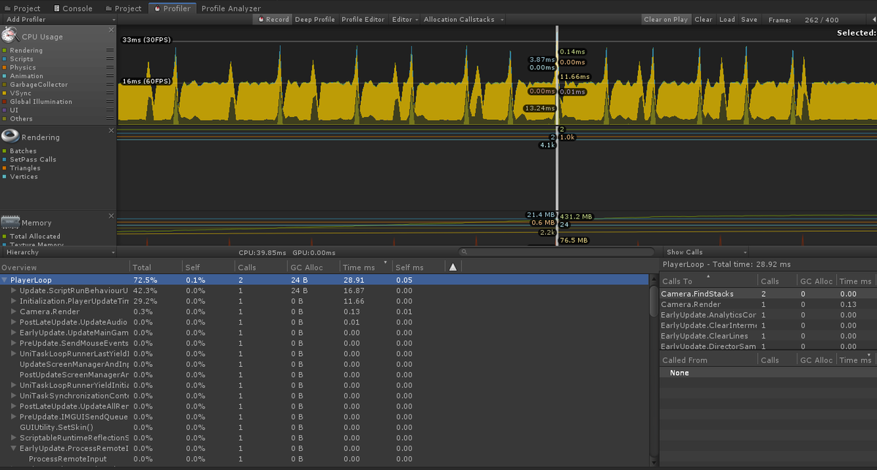Close the CPU Usage profiler module
877x470 pixels.
(111, 30)
